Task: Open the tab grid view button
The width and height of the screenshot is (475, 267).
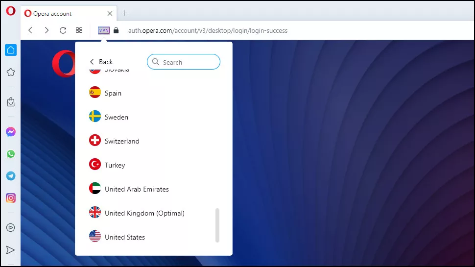Action: 79,30
